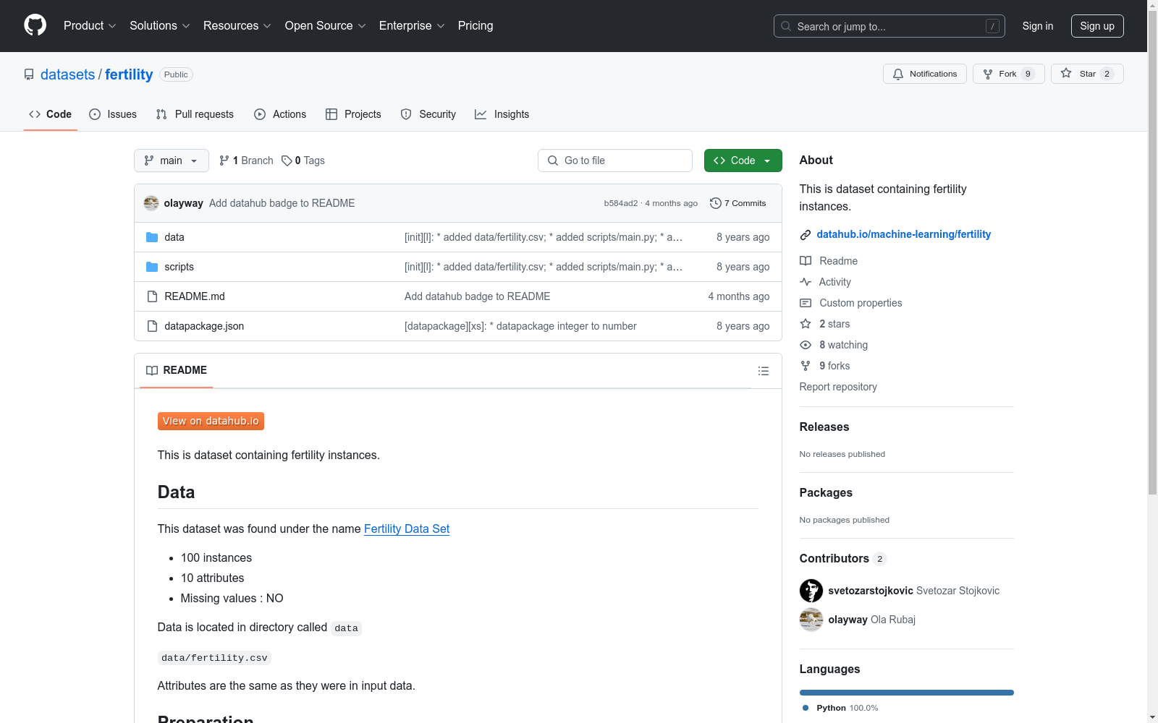Click commit hash b584ad2
The image size is (1158, 723).
pos(621,203)
